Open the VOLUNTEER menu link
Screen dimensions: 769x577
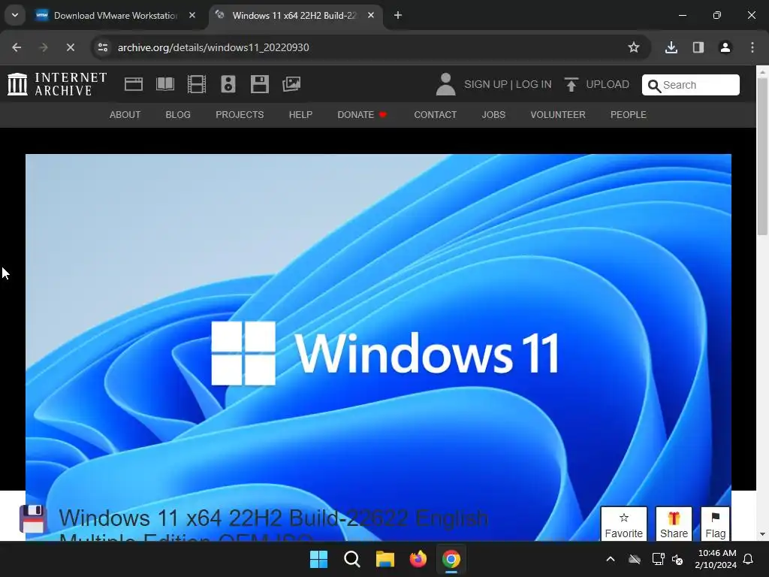pos(558,115)
